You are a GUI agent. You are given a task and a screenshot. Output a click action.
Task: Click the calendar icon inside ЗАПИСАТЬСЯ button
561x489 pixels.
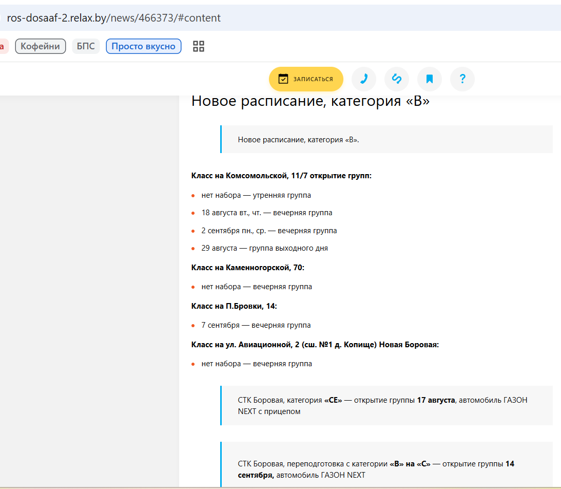pos(283,79)
